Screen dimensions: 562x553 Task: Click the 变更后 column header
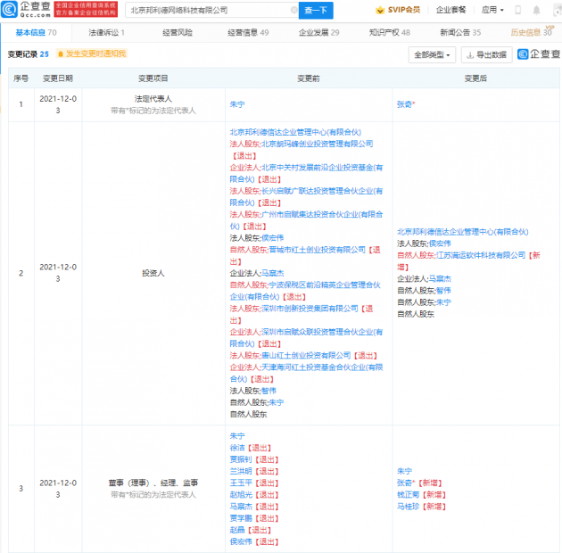[x=475, y=78]
